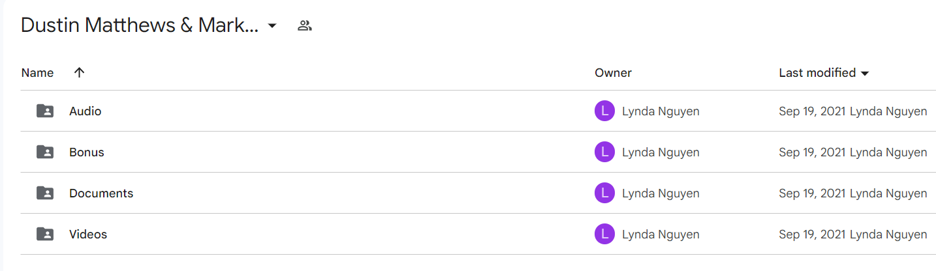
Task: Reverse sort order with the up arrow
Action: [x=79, y=73]
